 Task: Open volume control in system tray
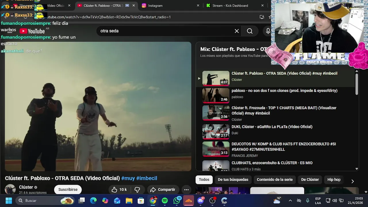pyautogui.click(x=335, y=200)
